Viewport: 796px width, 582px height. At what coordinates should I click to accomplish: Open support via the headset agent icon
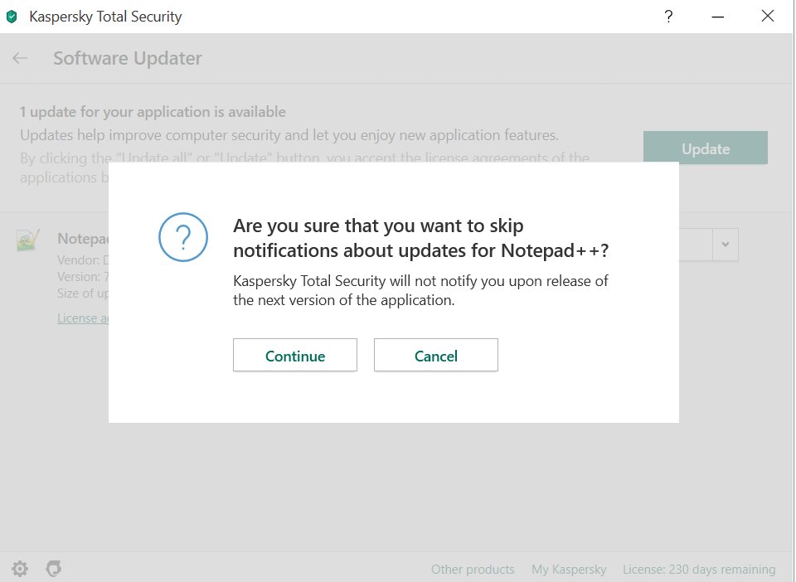click(54, 569)
